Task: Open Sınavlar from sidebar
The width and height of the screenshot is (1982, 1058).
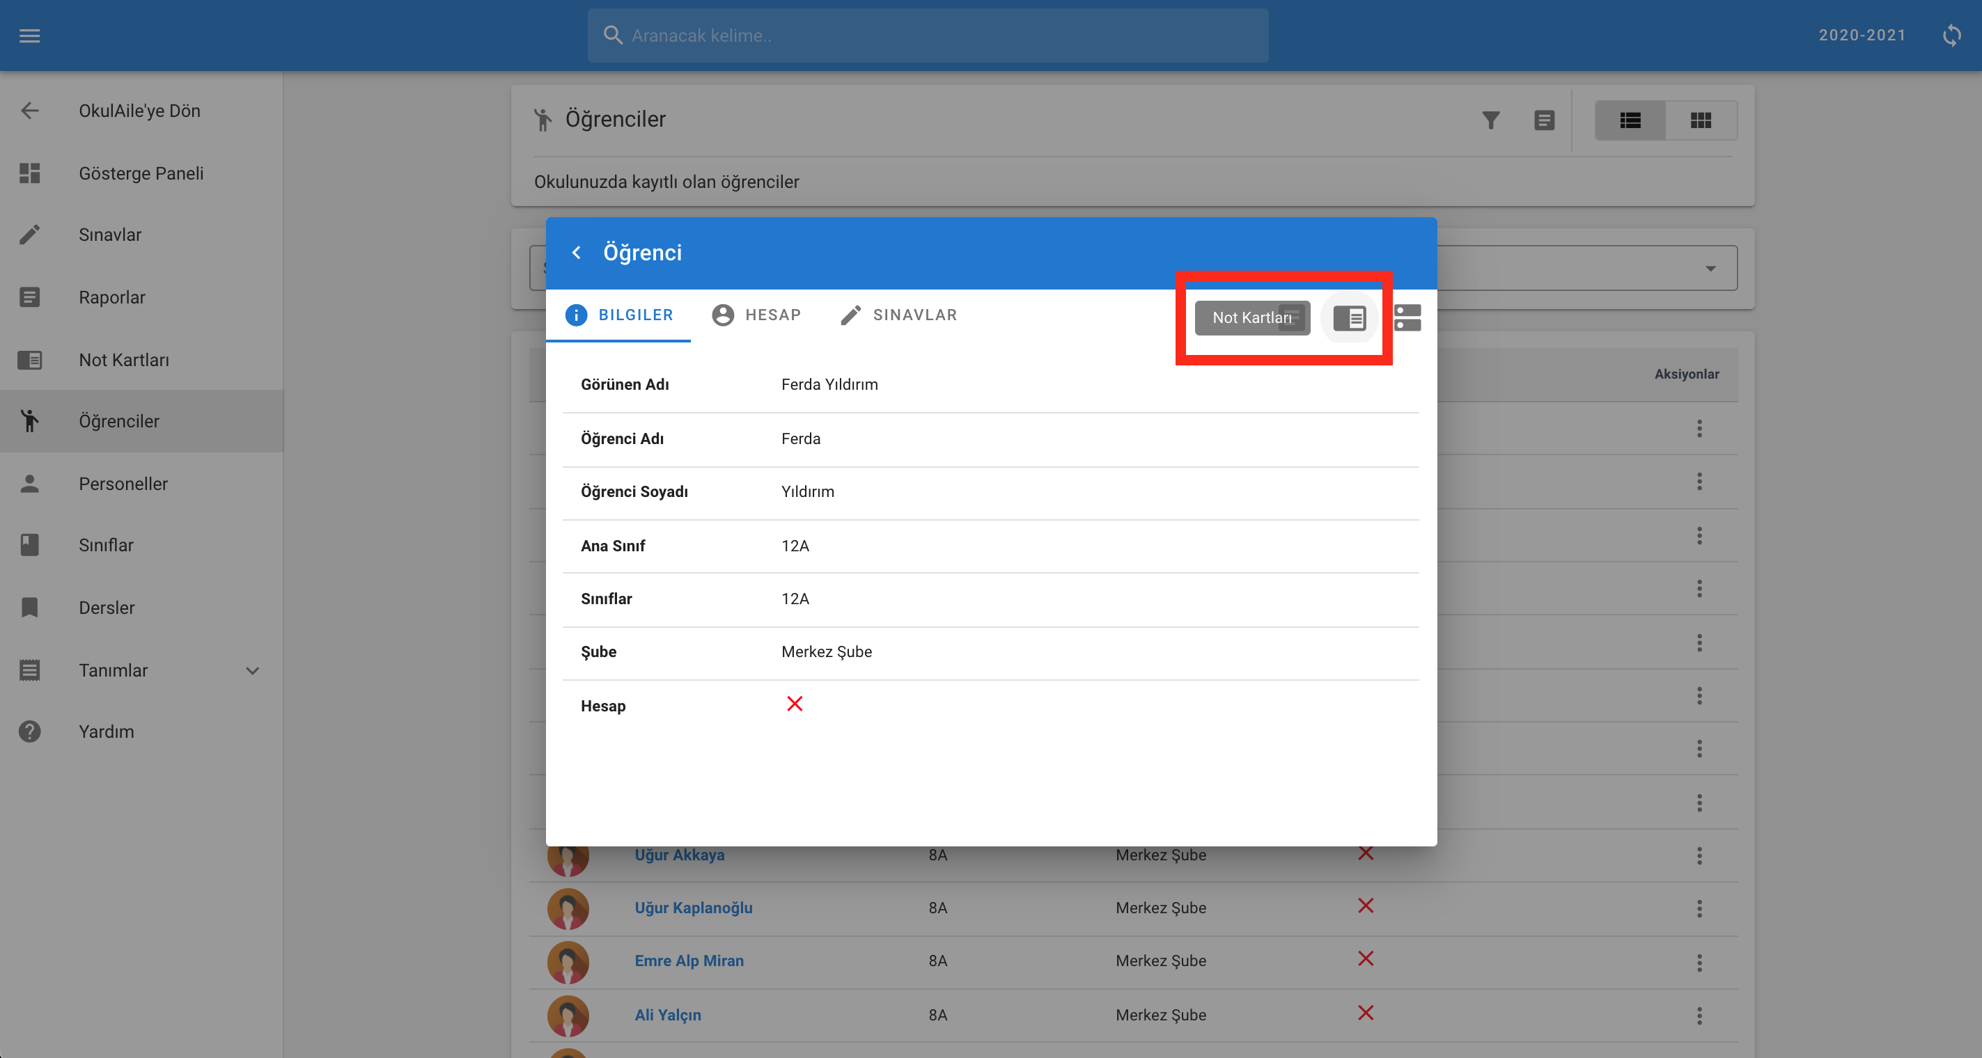Action: [x=141, y=235]
